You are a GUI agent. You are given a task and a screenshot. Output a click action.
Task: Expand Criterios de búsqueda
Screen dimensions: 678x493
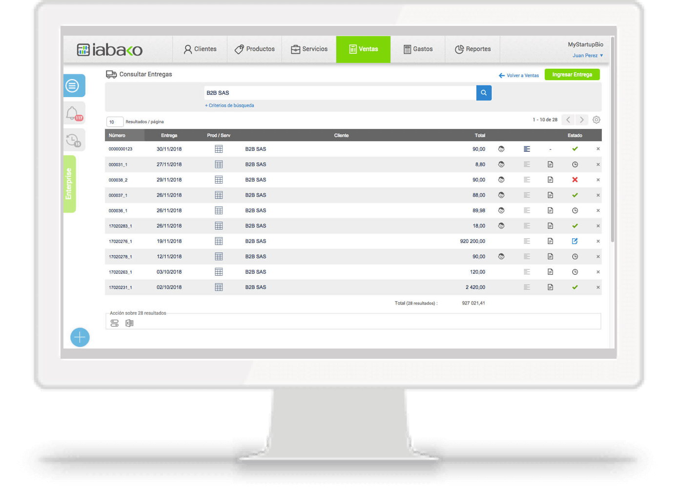coord(229,105)
